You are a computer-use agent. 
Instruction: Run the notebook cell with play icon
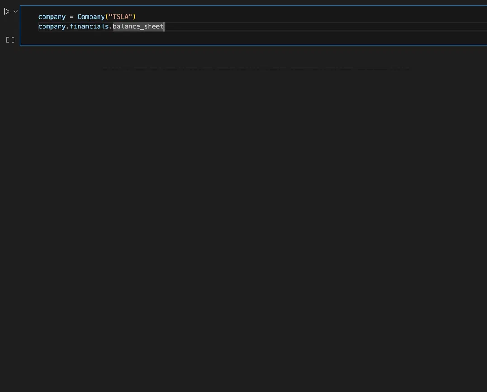(6, 12)
